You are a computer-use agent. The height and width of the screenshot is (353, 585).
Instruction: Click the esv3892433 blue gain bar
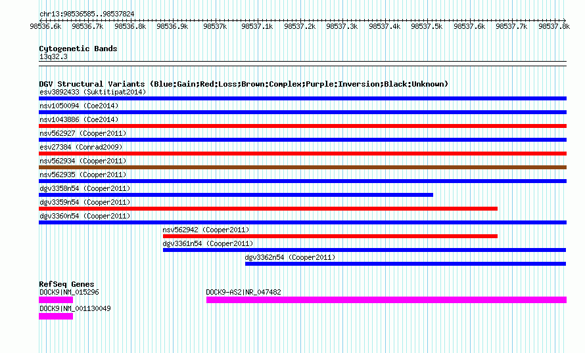point(302,98)
